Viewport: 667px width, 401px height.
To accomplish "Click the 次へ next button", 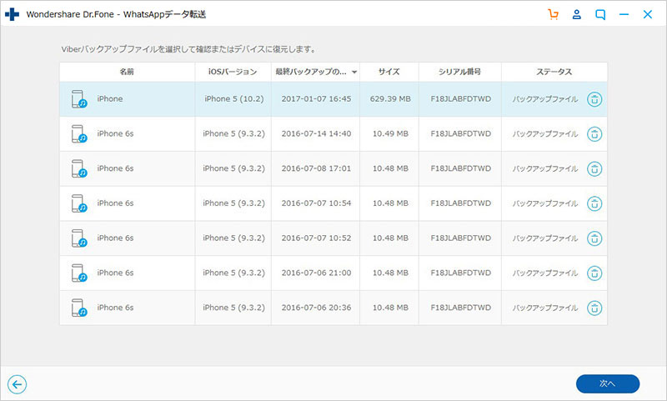I will tap(608, 383).
